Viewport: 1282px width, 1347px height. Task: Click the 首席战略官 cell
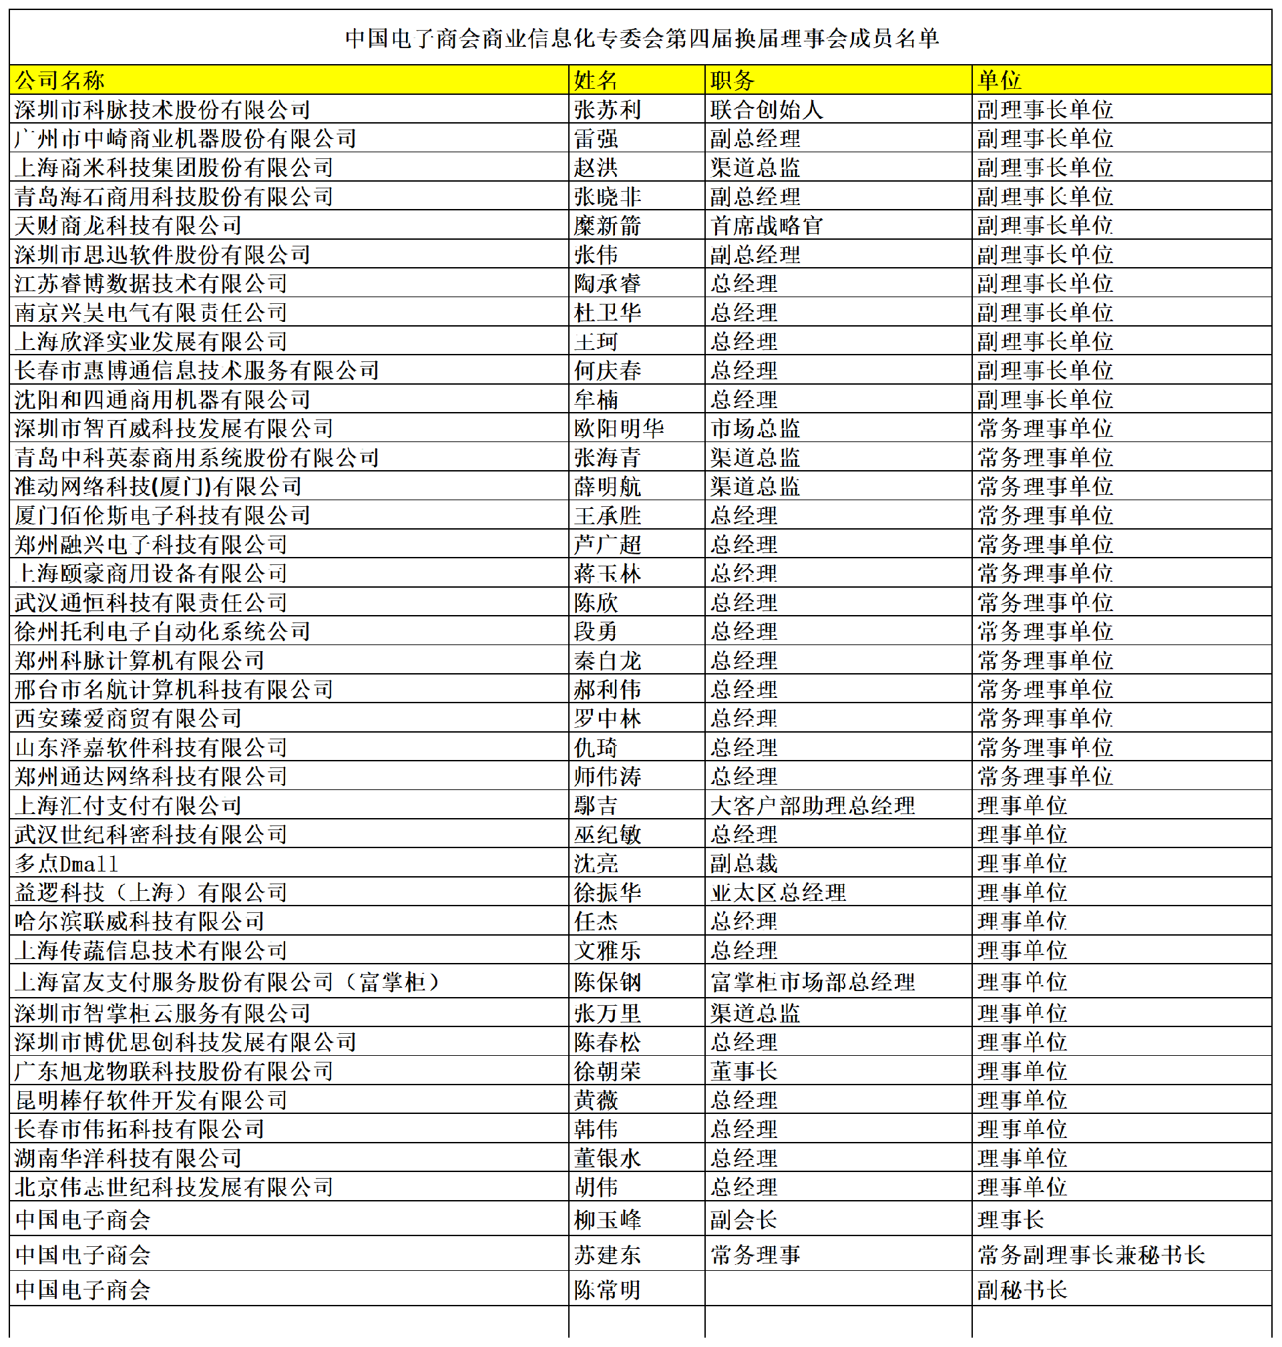839,226
